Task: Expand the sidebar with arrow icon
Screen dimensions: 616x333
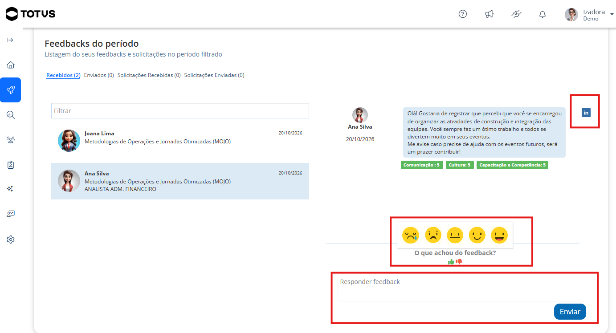Action: (x=11, y=40)
